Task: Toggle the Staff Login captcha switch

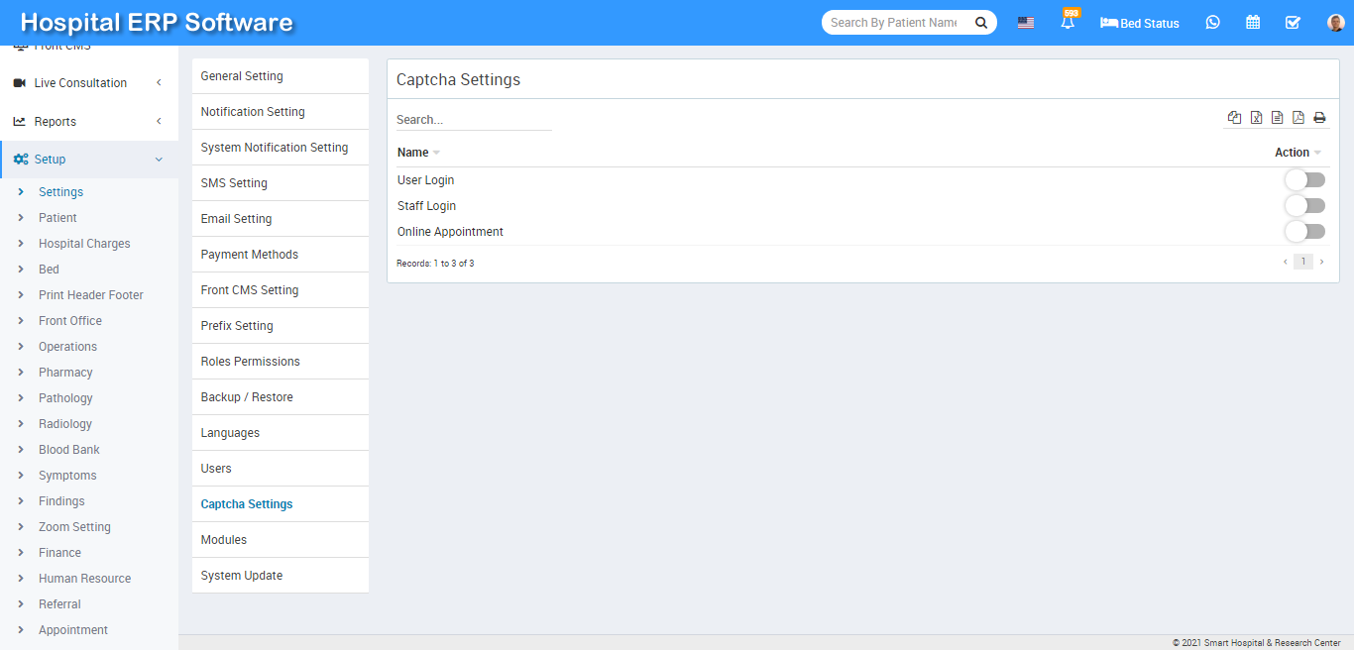Action: [1304, 206]
